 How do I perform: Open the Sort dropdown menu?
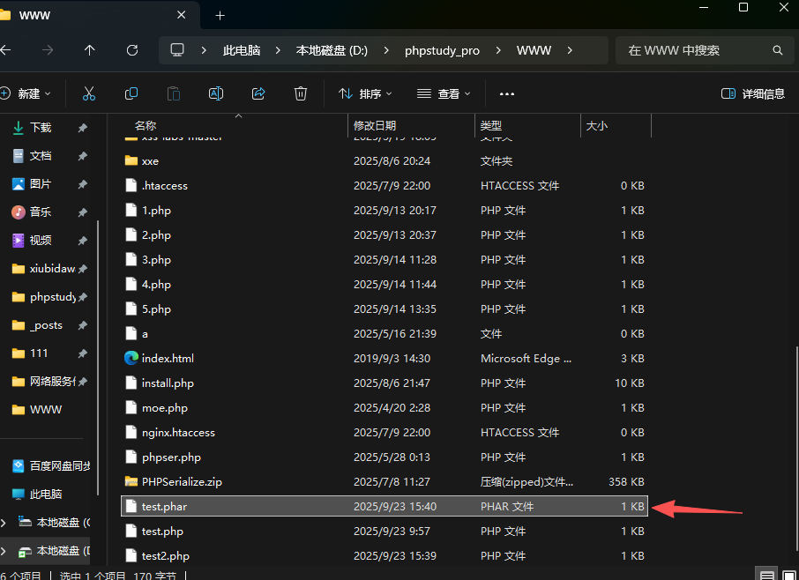point(365,93)
